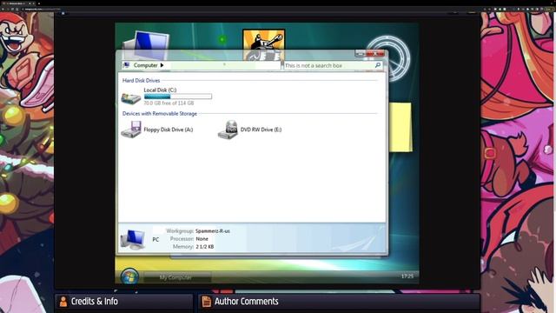Click the PC icon in the details pane
This screenshot has width=556, height=313.
(132, 239)
